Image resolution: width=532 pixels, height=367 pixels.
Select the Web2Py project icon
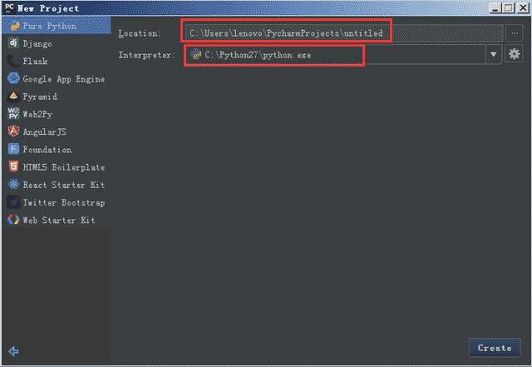(x=13, y=114)
